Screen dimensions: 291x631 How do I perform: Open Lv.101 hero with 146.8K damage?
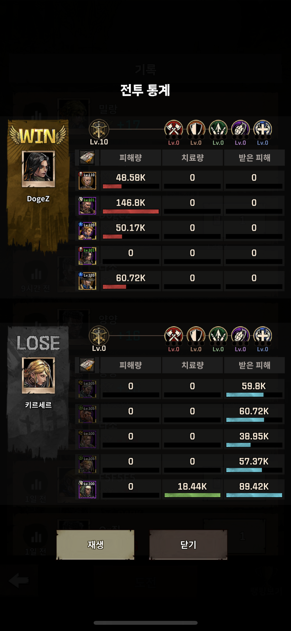pos(87,206)
